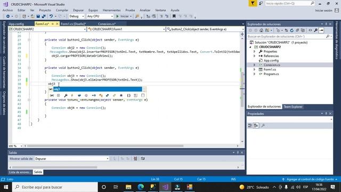This screenshot has width=341, height=192.
Task: Switch to the Lista de errores tab
Action: (20, 172)
